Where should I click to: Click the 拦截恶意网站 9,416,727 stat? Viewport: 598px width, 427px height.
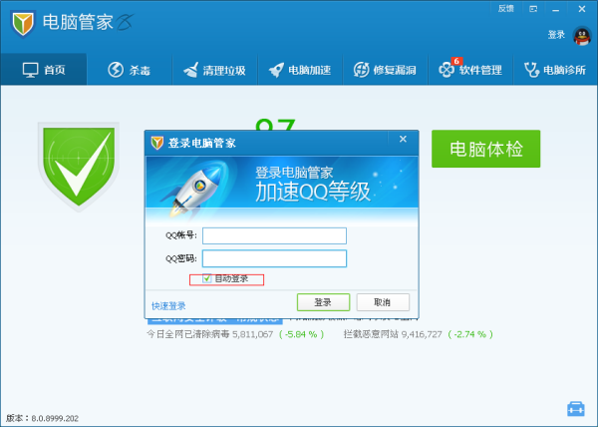(393, 334)
